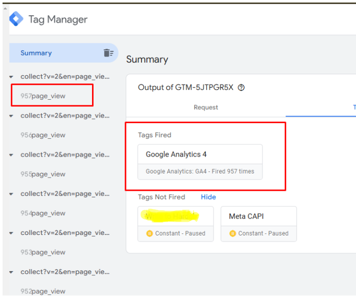Click the Hide link for Tags Not Fired

(208, 197)
